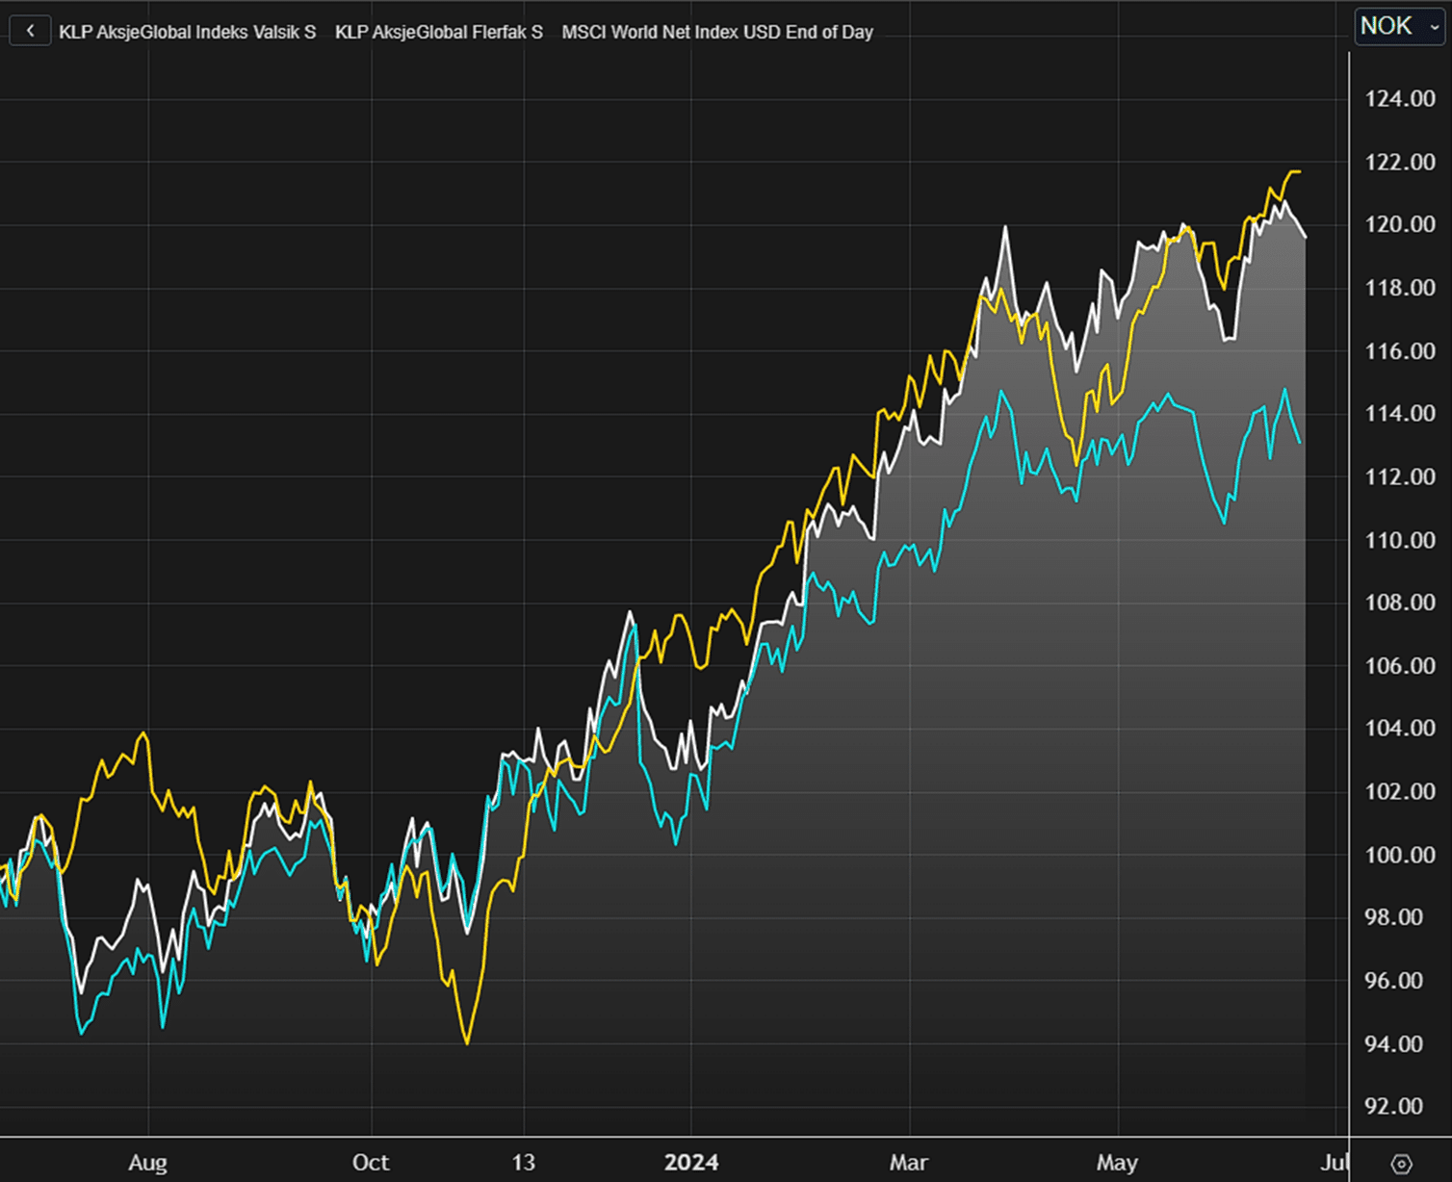Click the back arrow button
This screenshot has width=1452, height=1182.
[x=30, y=31]
